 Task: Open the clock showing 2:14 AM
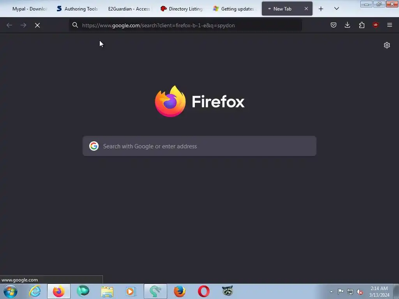pyautogui.click(x=379, y=292)
